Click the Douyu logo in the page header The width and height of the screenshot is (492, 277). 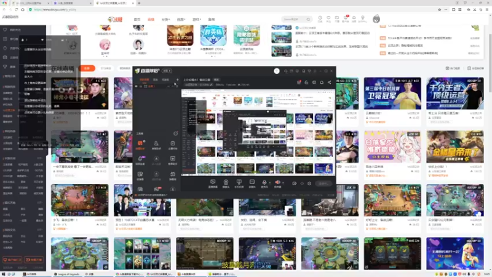(115, 19)
